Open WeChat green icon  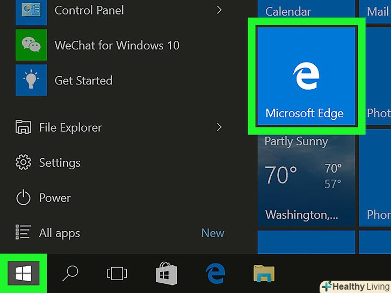pos(31,45)
